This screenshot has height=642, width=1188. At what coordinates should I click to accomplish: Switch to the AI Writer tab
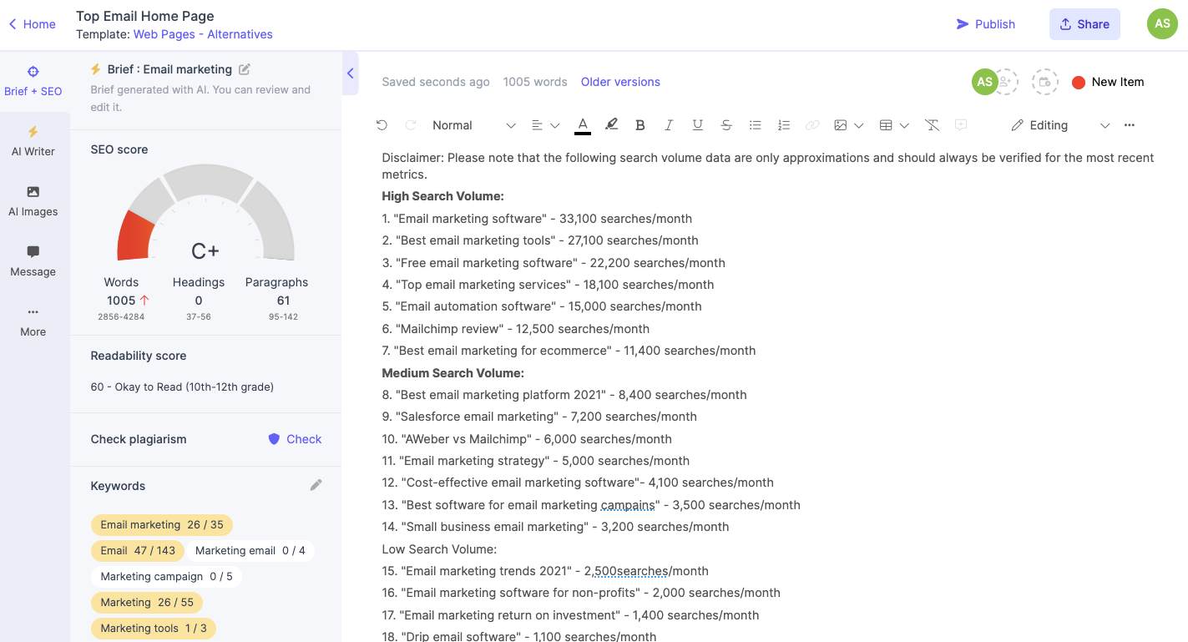tap(33, 141)
